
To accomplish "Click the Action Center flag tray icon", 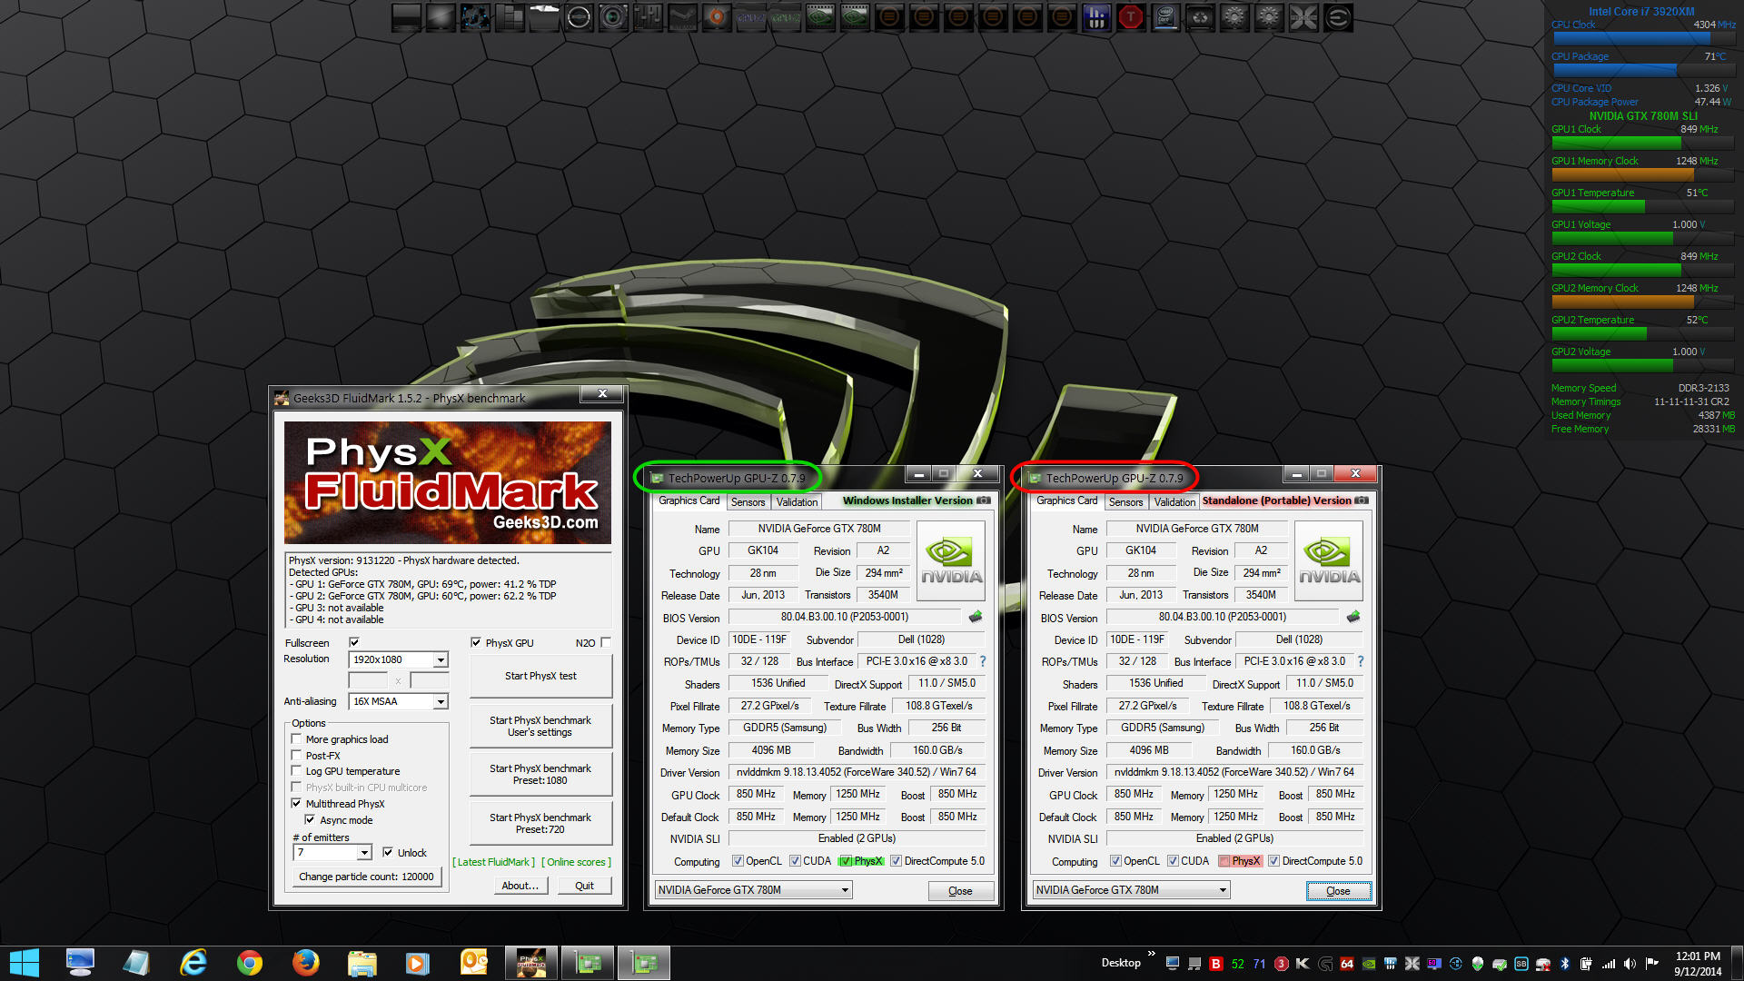I will pos(1651,964).
